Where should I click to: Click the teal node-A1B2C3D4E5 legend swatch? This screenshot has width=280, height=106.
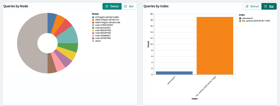(93, 25)
